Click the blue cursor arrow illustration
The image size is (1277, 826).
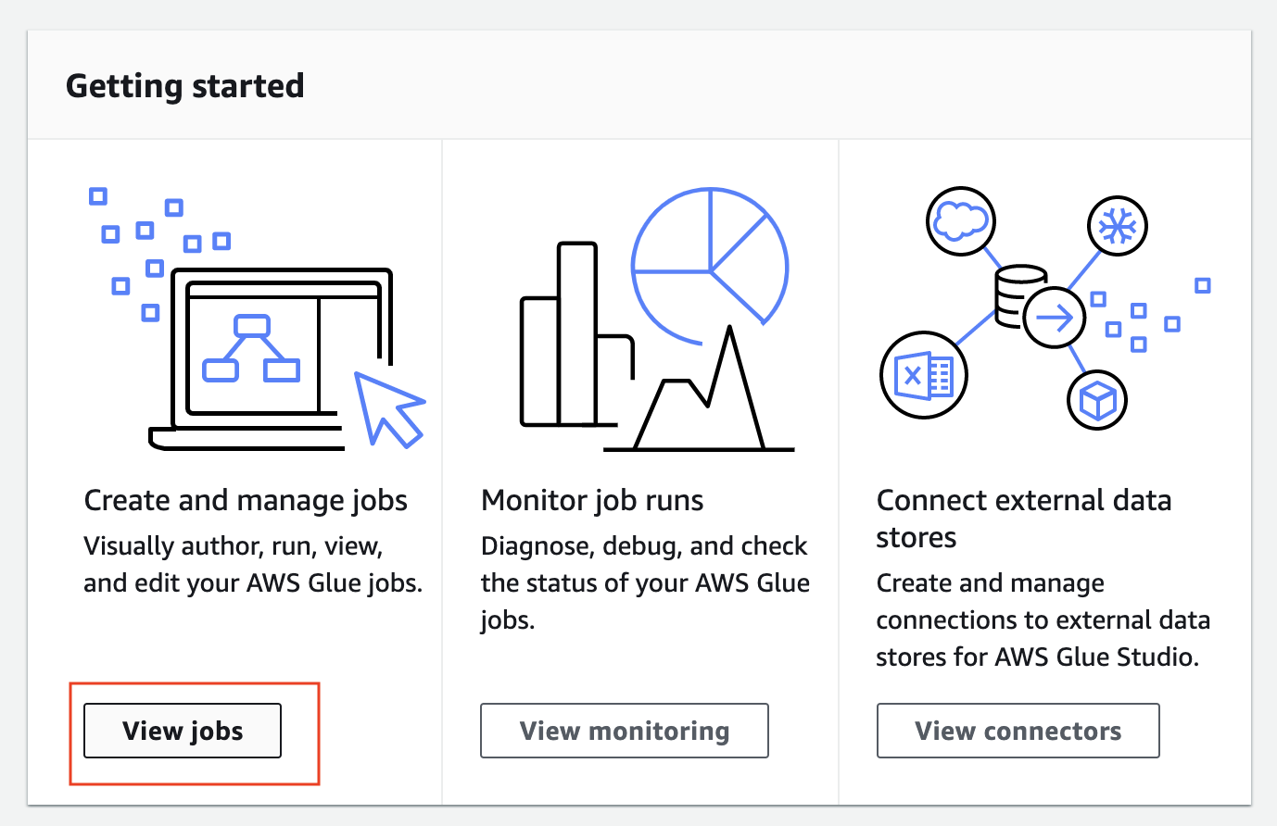click(x=389, y=409)
